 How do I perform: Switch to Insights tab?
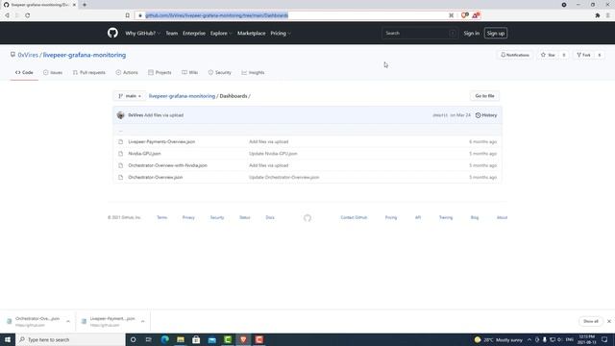pyautogui.click(x=253, y=73)
